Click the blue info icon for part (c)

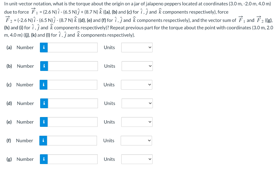click(43, 85)
